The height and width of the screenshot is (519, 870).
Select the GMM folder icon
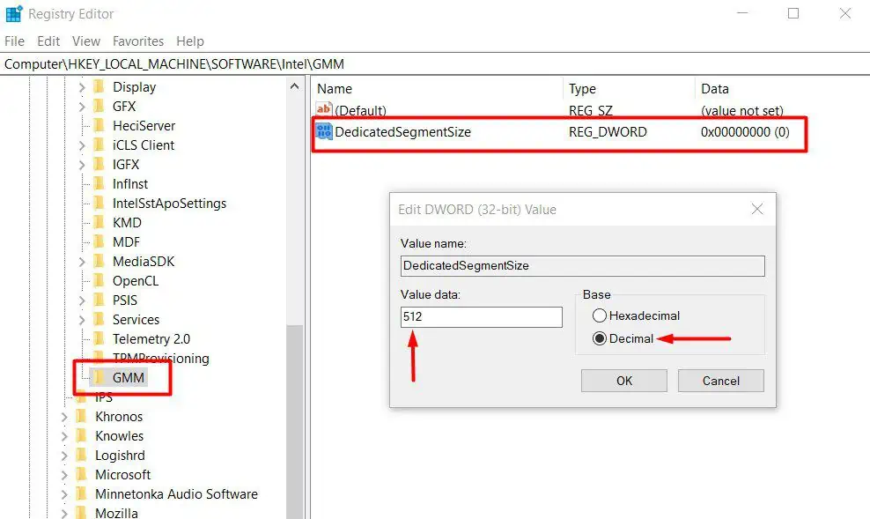tap(100, 377)
